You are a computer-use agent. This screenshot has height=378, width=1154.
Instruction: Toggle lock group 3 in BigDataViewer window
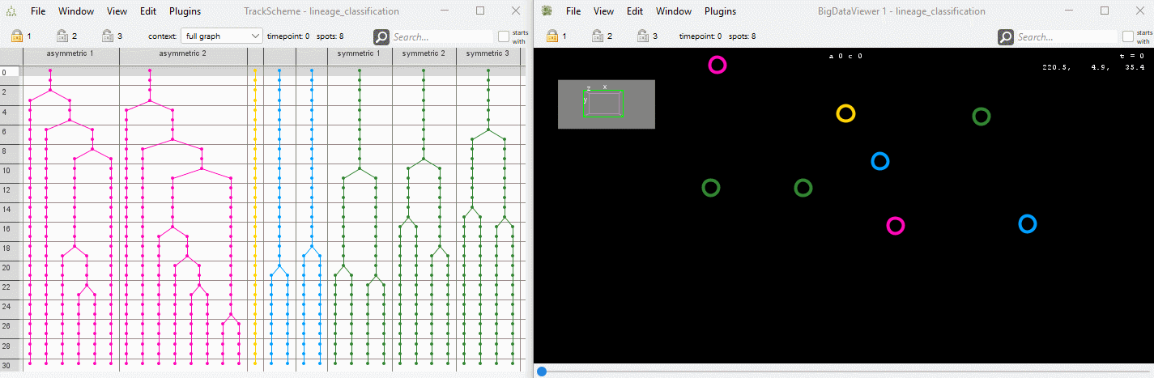(643, 36)
